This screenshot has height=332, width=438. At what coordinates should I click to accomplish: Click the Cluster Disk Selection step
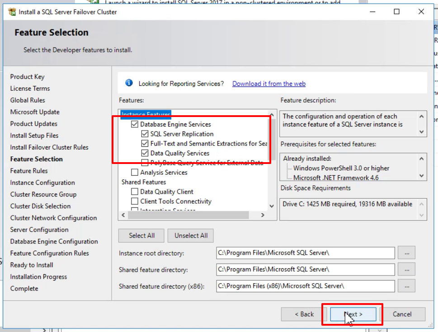(41, 206)
